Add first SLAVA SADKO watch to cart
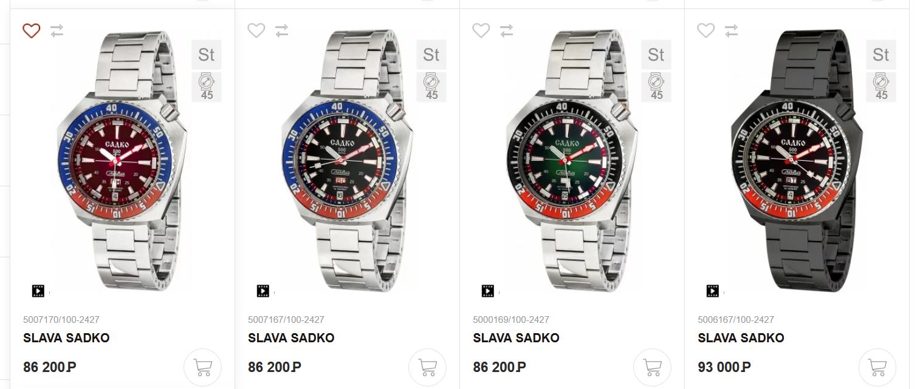This screenshot has height=389, width=920. click(202, 367)
